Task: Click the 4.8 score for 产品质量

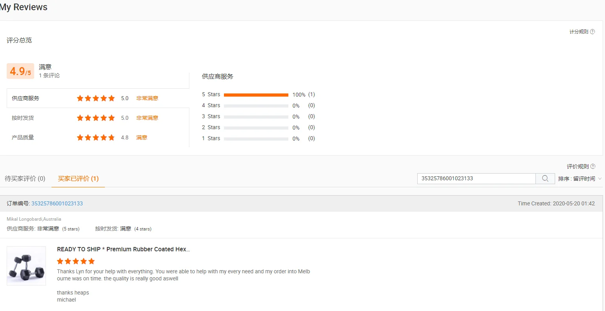Action: [x=125, y=137]
